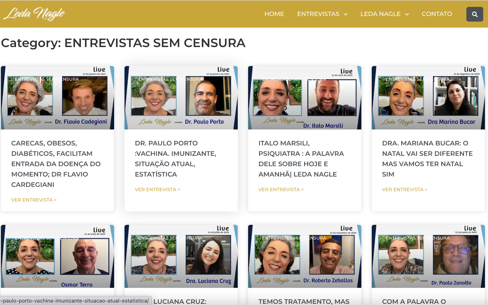Screen dimensions: 488x305
Task: Click VER ENTREVISTA under Italo Marsili
Action: [281, 190]
